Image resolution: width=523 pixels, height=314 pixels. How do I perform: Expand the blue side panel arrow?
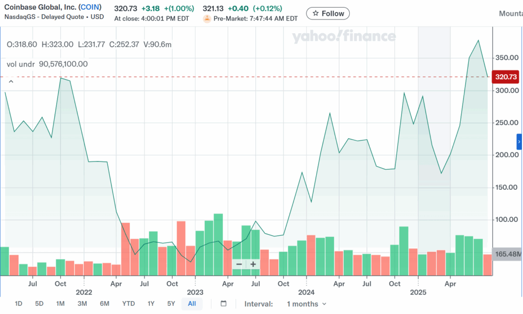coord(519,142)
